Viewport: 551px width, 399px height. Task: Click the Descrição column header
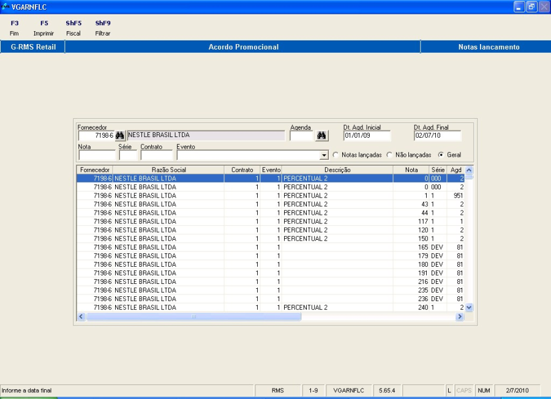(x=337, y=170)
